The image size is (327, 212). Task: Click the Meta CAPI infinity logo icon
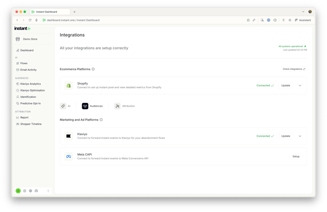68,157
